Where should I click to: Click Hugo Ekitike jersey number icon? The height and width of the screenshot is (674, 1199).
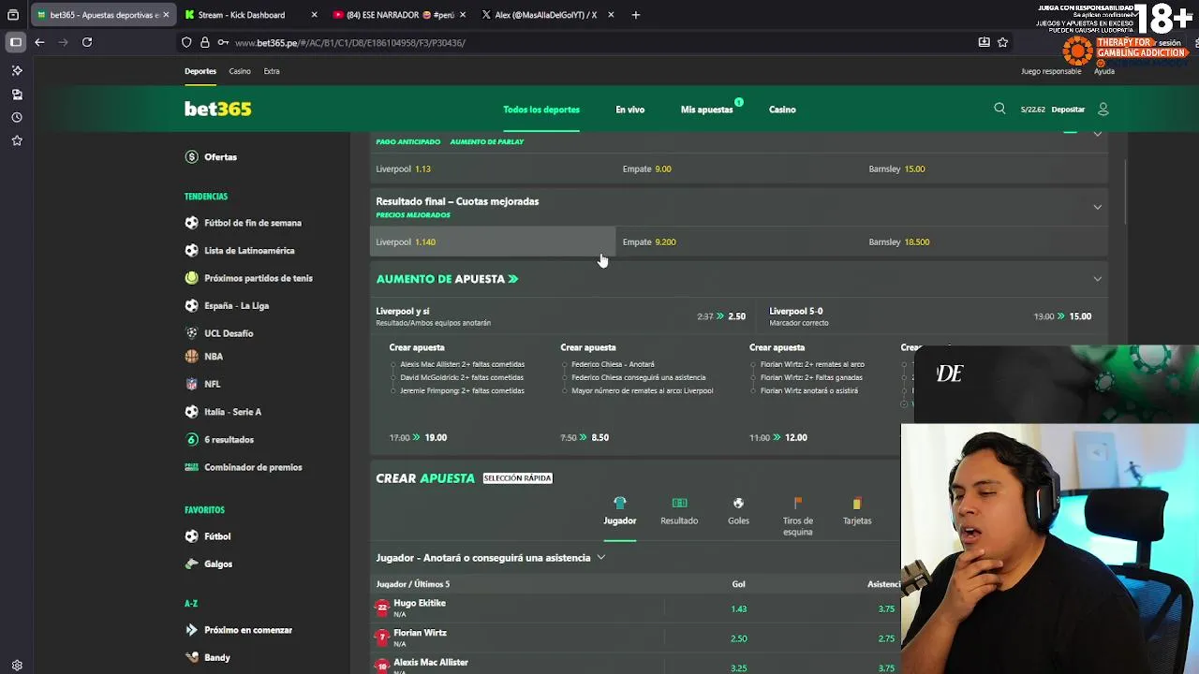pos(382,608)
